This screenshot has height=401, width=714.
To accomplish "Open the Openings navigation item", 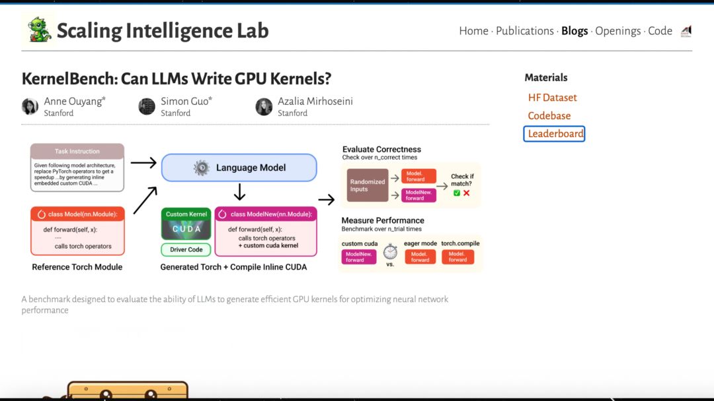I will click(617, 31).
